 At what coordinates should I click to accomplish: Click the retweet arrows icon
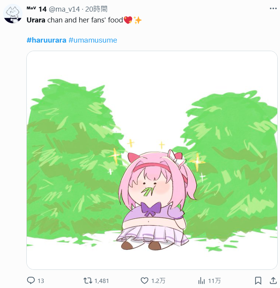(x=88, y=281)
